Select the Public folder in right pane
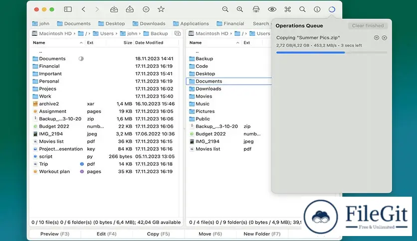 tap(229, 119)
